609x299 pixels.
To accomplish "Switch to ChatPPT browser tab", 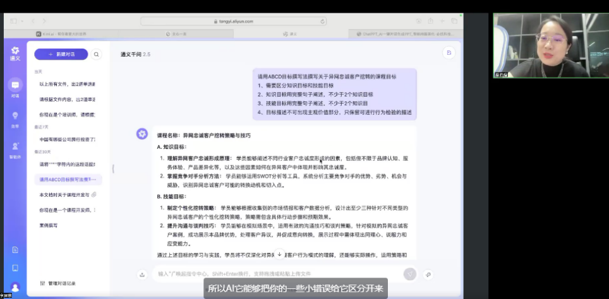I will coord(405,33).
